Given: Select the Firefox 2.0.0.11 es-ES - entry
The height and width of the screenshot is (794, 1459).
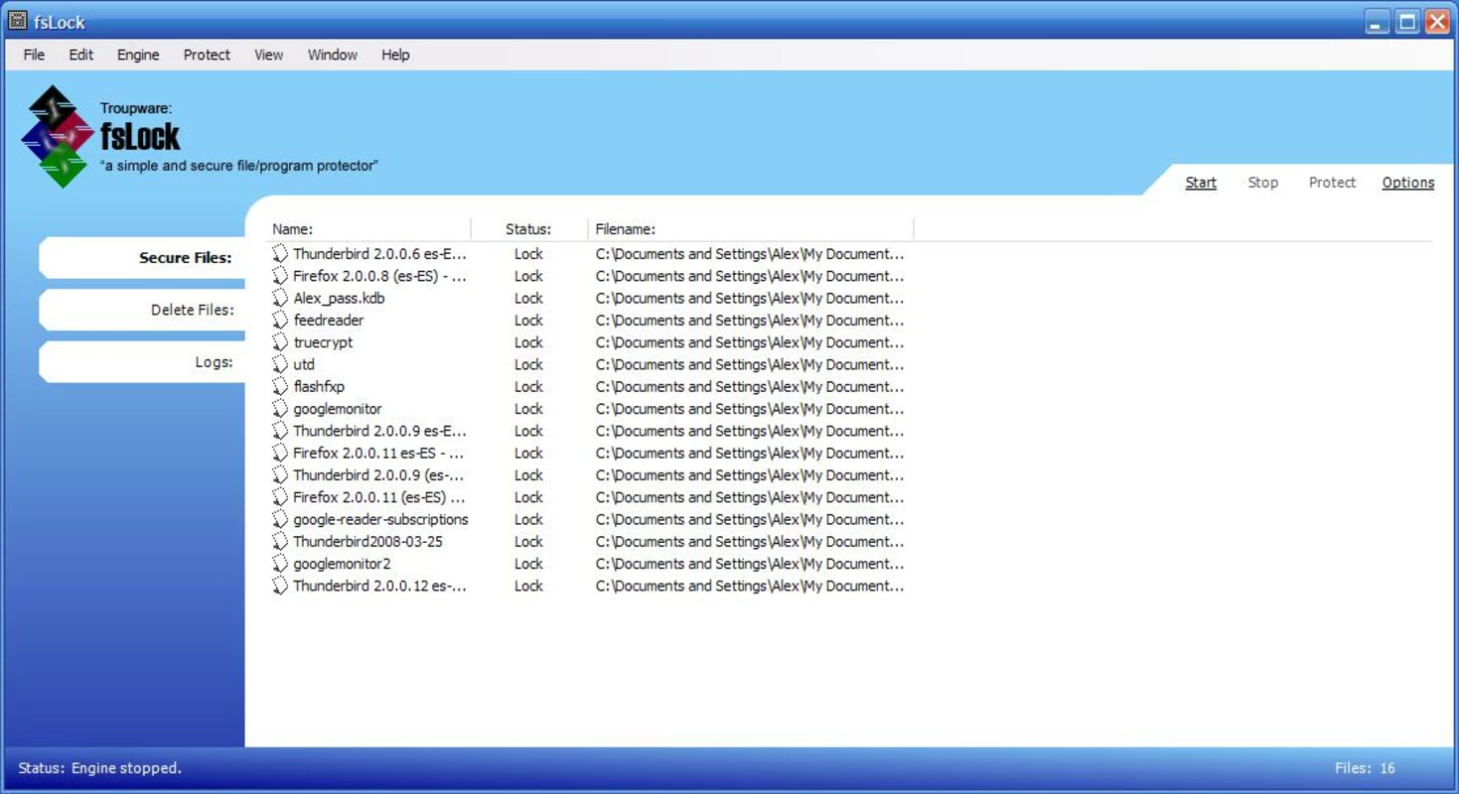Looking at the screenshot, I should coord(379,453).
